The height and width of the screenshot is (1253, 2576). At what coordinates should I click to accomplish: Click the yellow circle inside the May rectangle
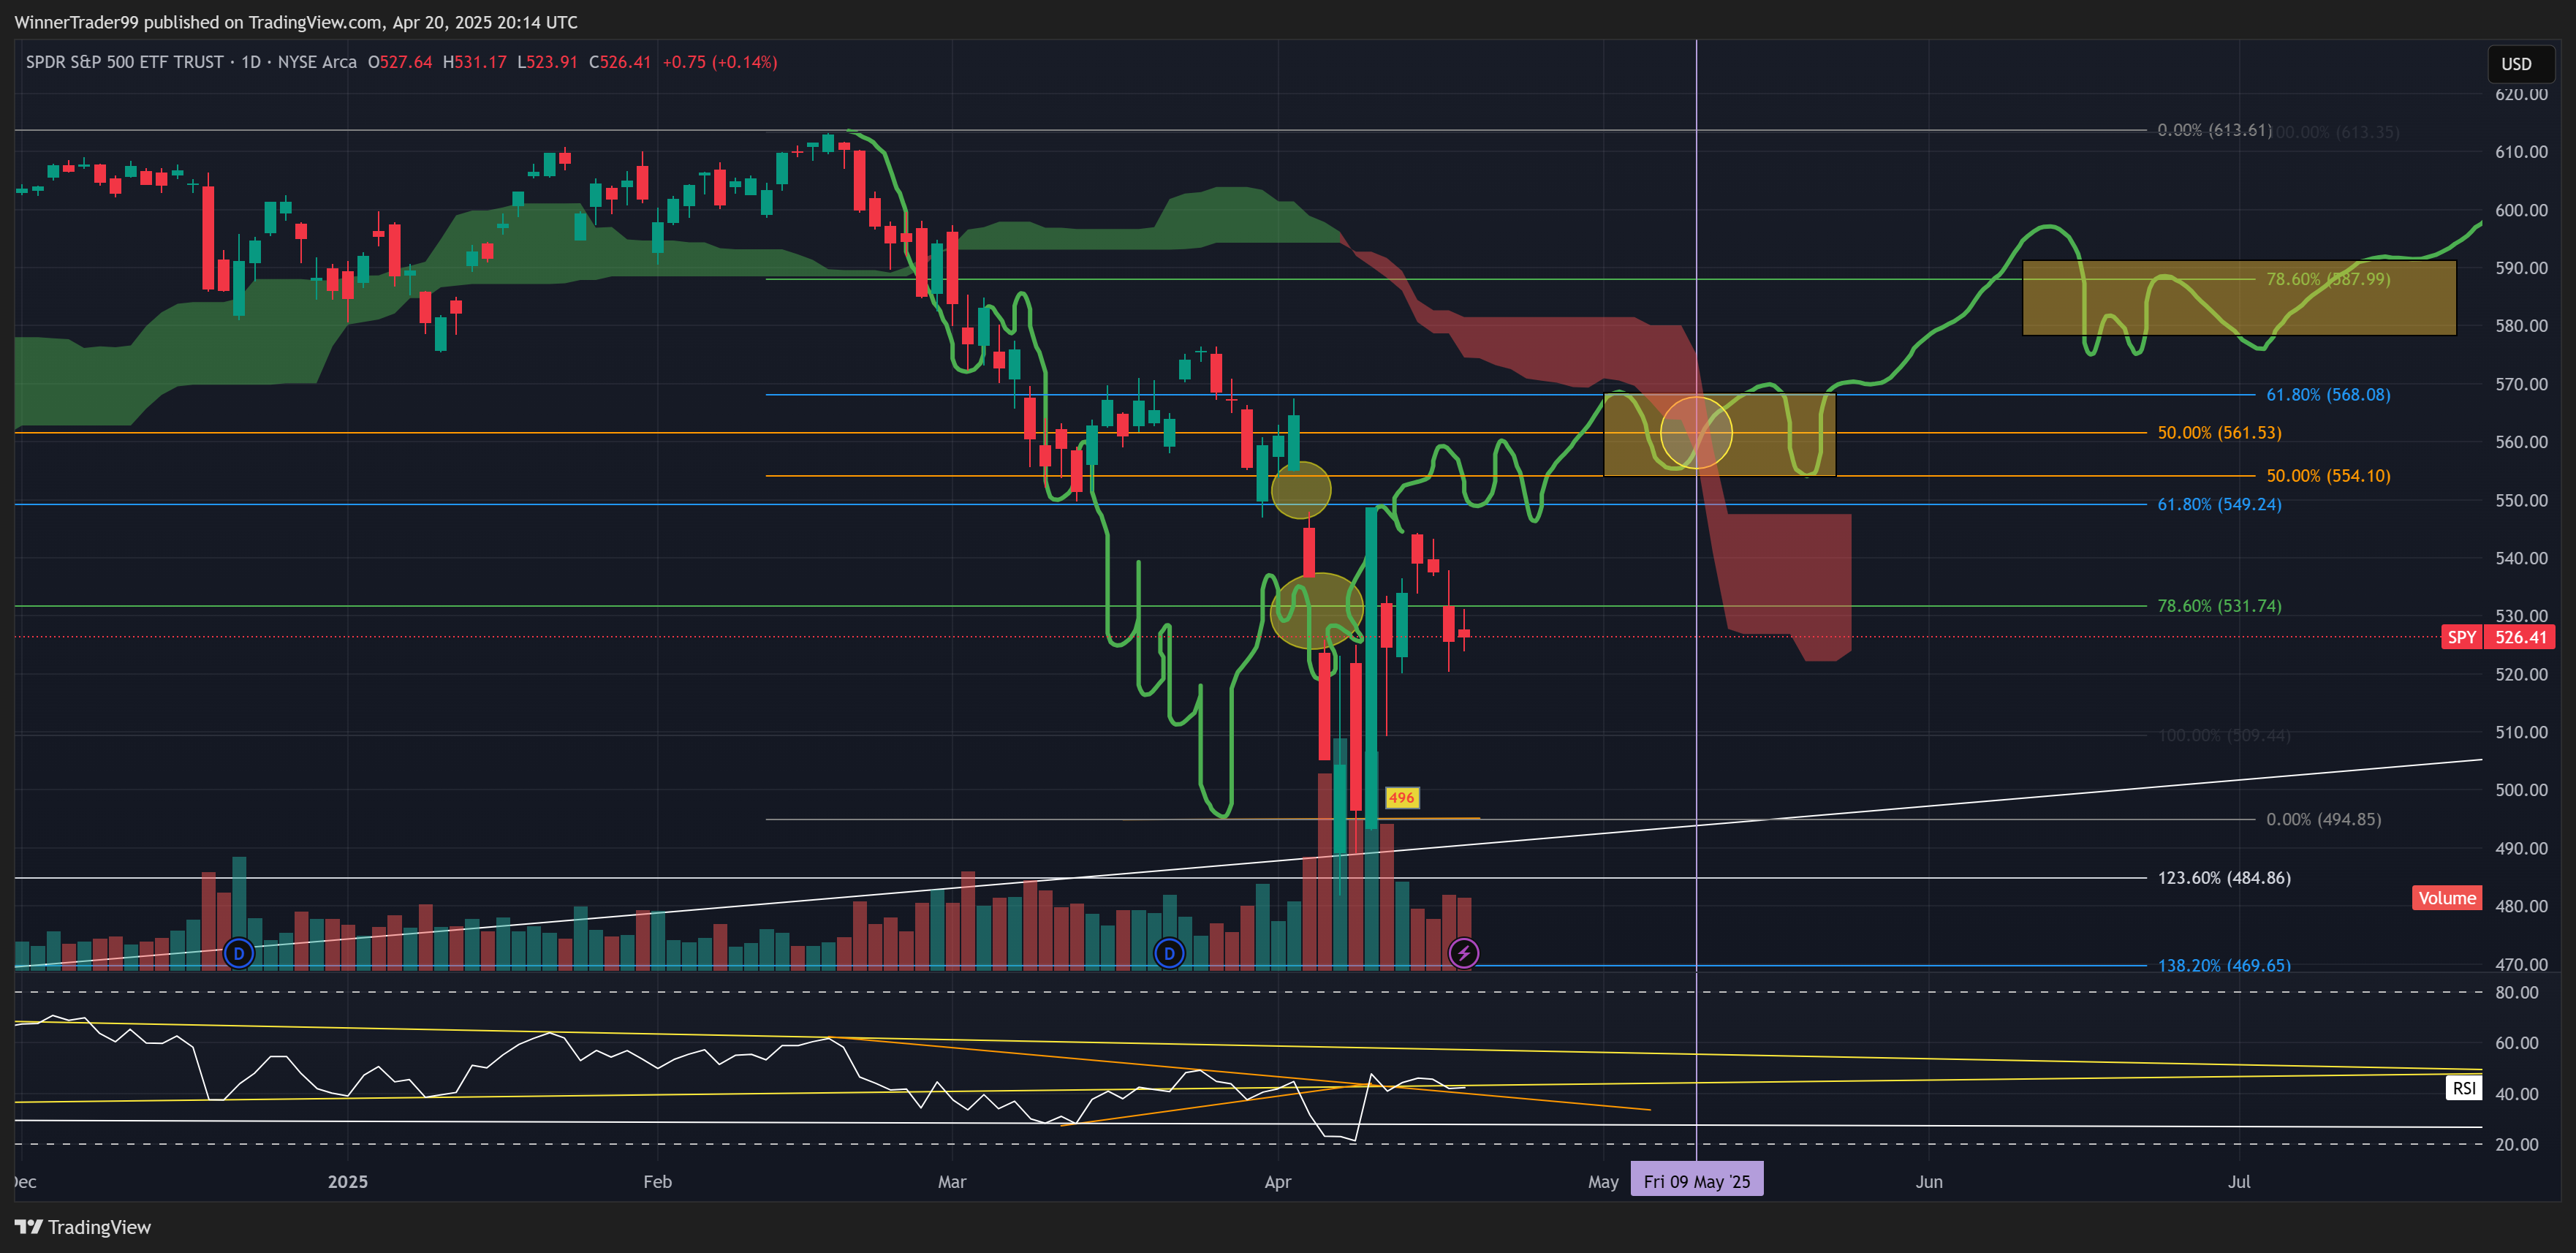pyautogui.click(x=1696, y=433)
